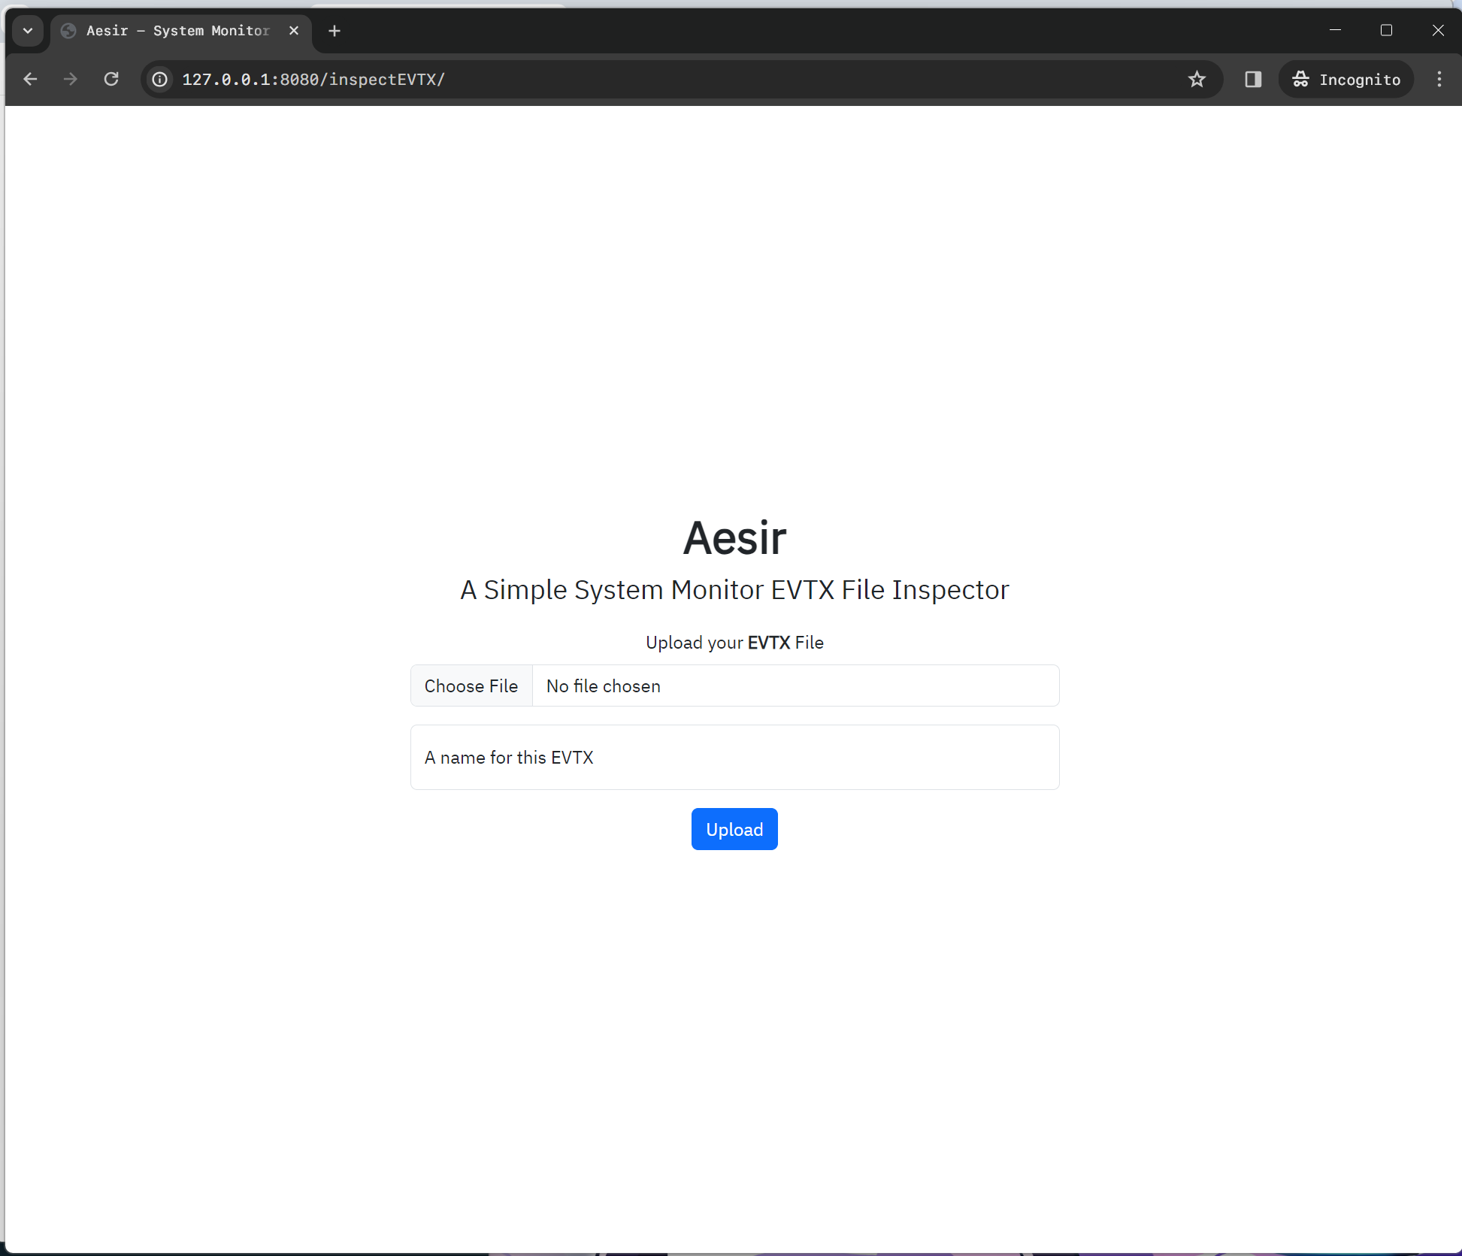Expand the tab search dropdown
Image resolution: width=1462 pixels, height=1256 pixels.
coord(28,31)
